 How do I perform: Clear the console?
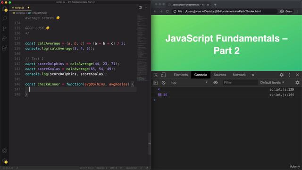click(x=164, y=83)
